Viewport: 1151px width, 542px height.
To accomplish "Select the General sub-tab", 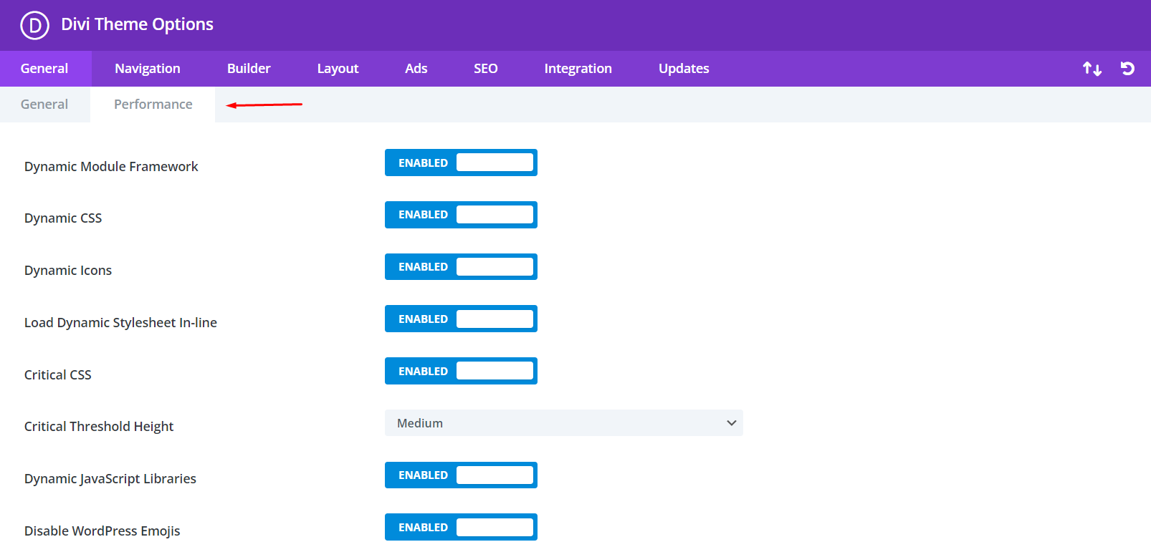I will point(44,105).
